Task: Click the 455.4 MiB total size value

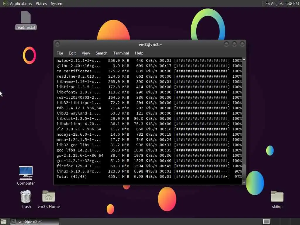Action: (119, 177)
